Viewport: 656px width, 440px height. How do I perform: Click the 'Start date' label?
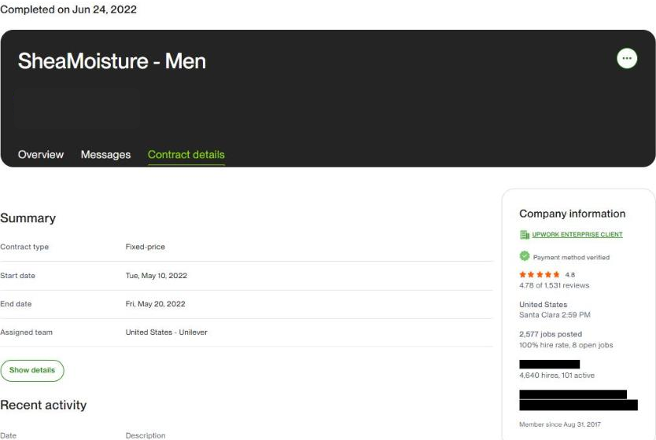17,276
